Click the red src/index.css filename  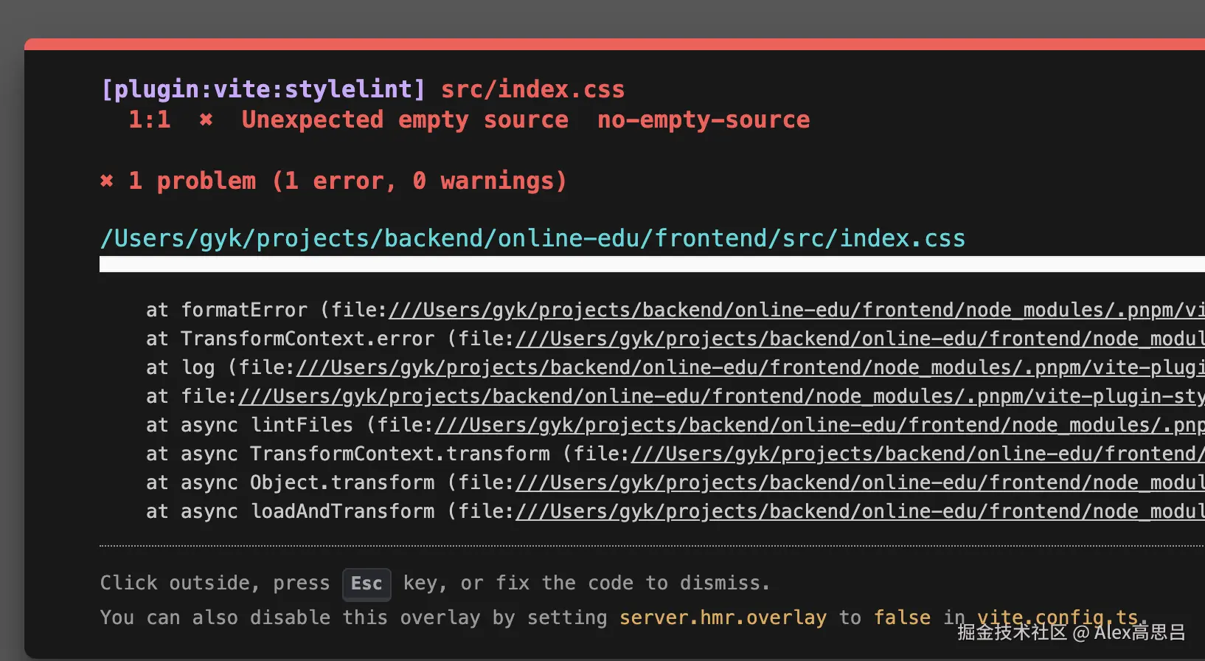tap(532, 89)
